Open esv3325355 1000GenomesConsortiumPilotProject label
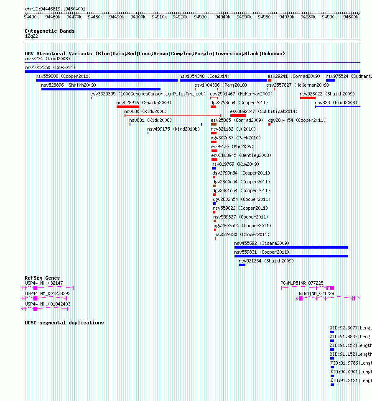Image resolution: width=372 pixels, height=401 pixels. [x=148, y=94]
